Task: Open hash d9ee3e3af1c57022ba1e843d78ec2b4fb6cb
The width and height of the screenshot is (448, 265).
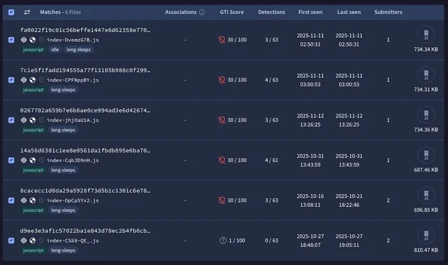Action: (x=85, y=231)
